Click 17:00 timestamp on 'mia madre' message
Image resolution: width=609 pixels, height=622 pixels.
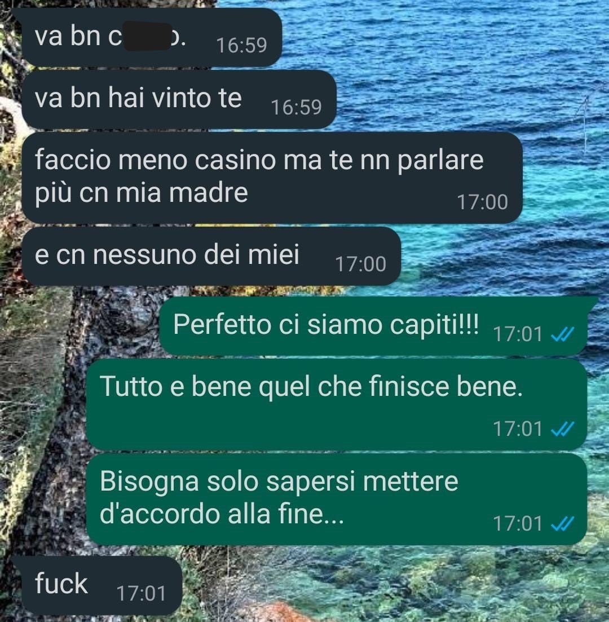[483, 202]
